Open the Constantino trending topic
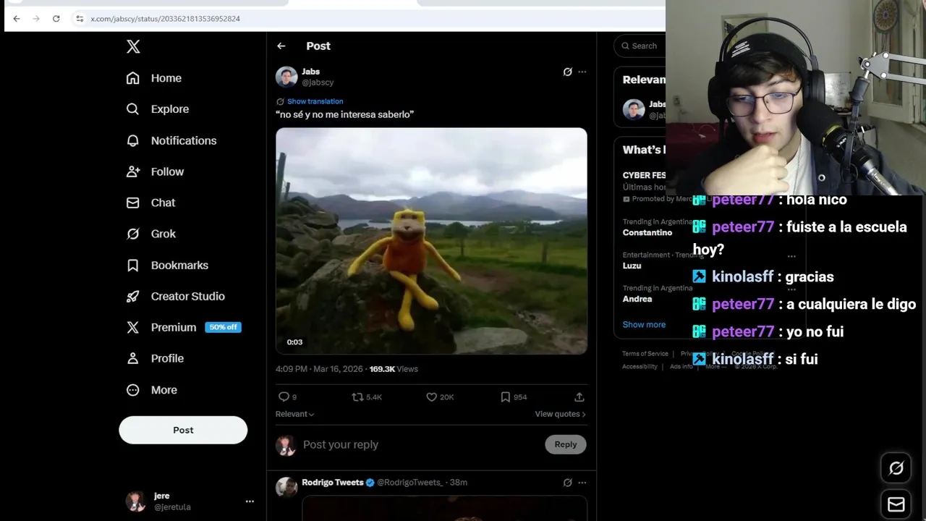This screenshot has width=926, height=521. [x=647, y=232]
